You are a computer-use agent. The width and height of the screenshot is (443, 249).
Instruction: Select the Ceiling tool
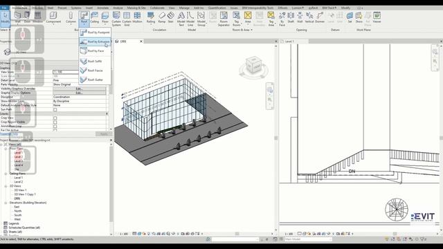coord(94,17)
